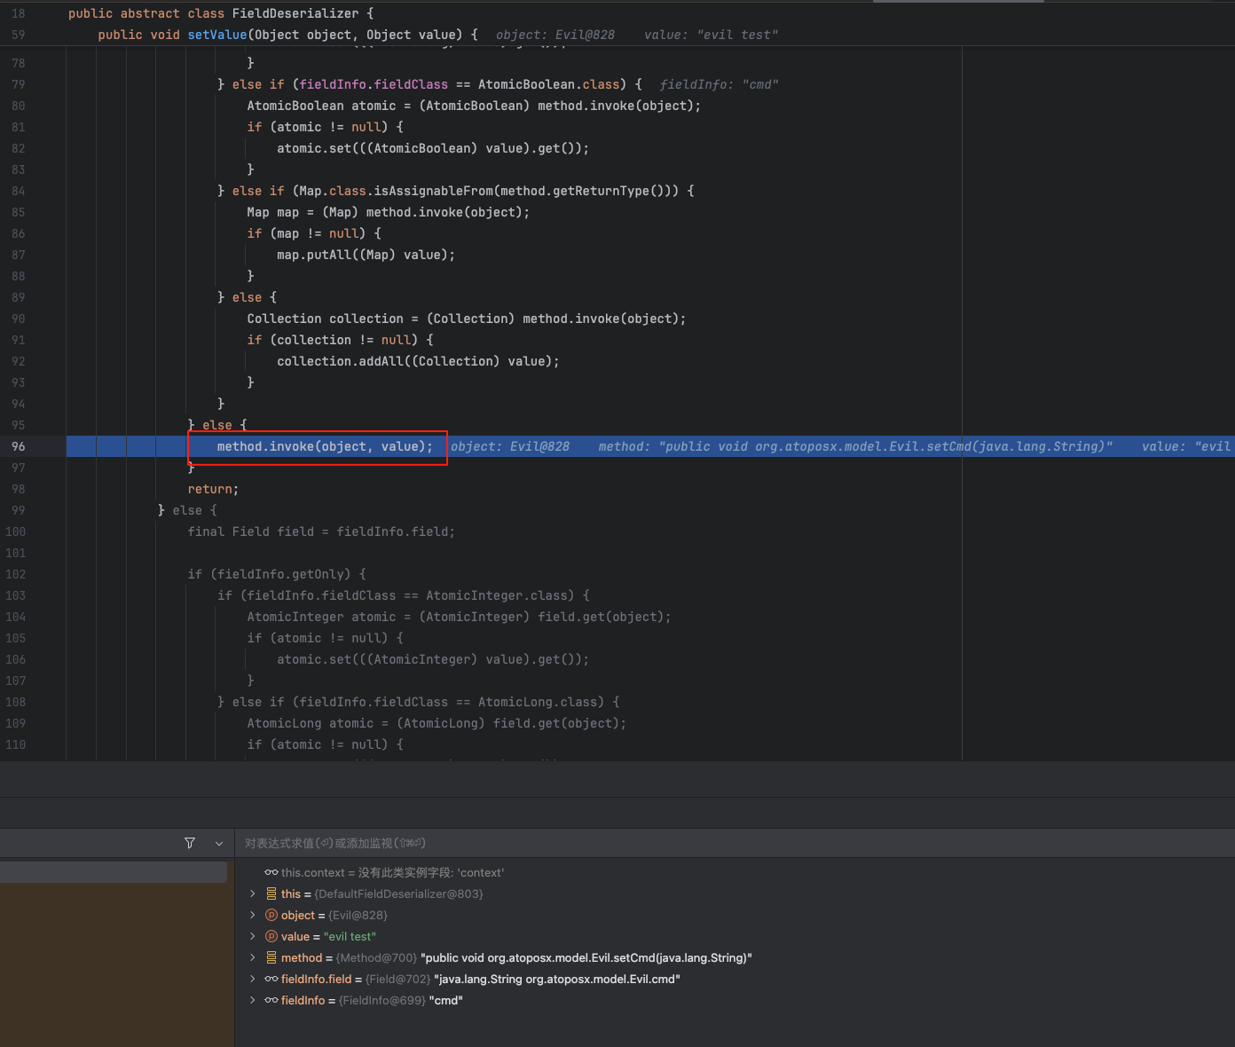This screenshot has width=1235, height=1047.
Task: Toggle a breakpoint on line number 98
Action: coord(19,489)
